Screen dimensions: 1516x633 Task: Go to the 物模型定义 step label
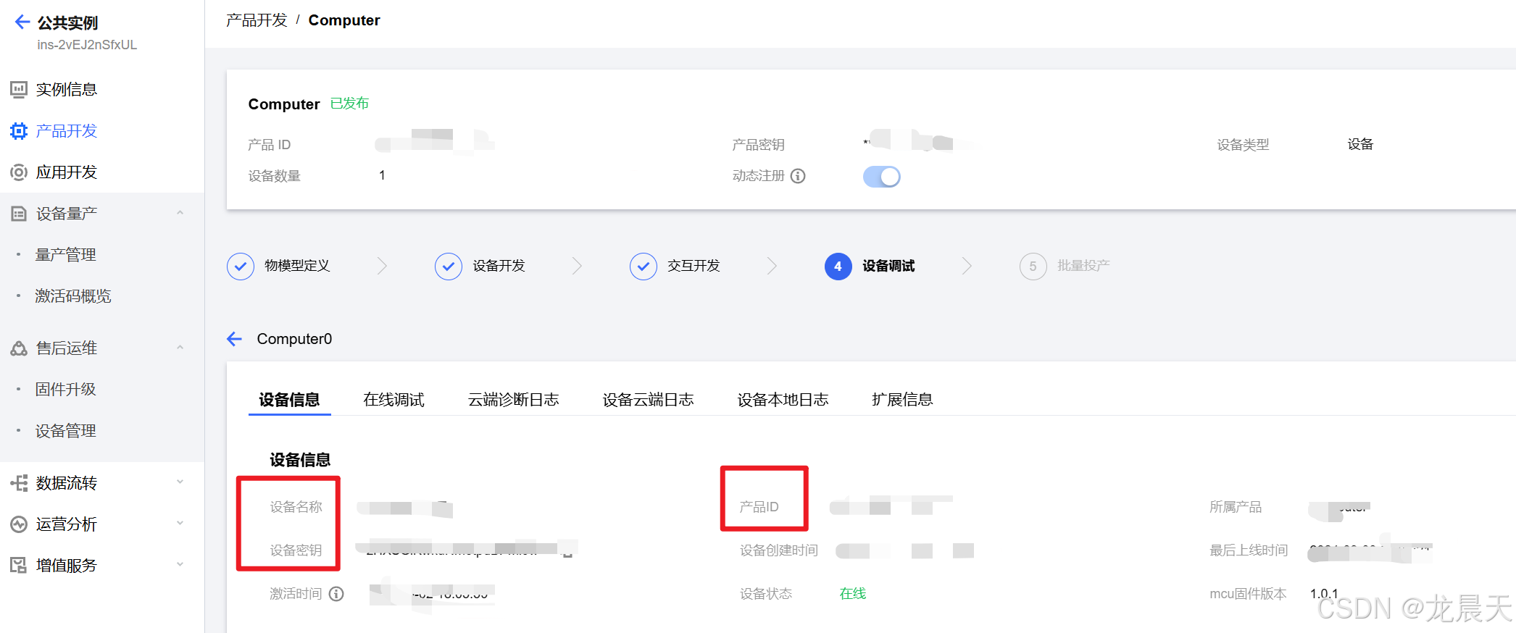pyautogui.click(x=297, y=266)
